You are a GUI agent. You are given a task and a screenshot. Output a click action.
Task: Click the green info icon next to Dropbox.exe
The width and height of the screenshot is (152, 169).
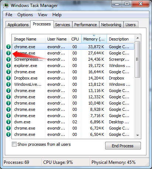8,78
